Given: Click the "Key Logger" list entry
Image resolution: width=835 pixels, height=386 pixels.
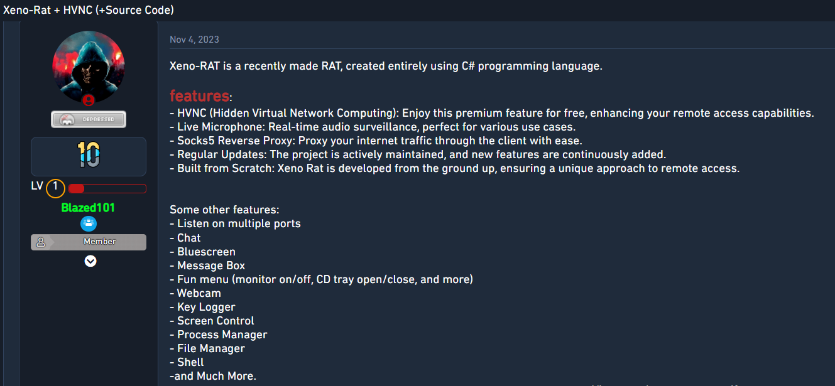Looking at the screenshot, I should pos(205,307).
